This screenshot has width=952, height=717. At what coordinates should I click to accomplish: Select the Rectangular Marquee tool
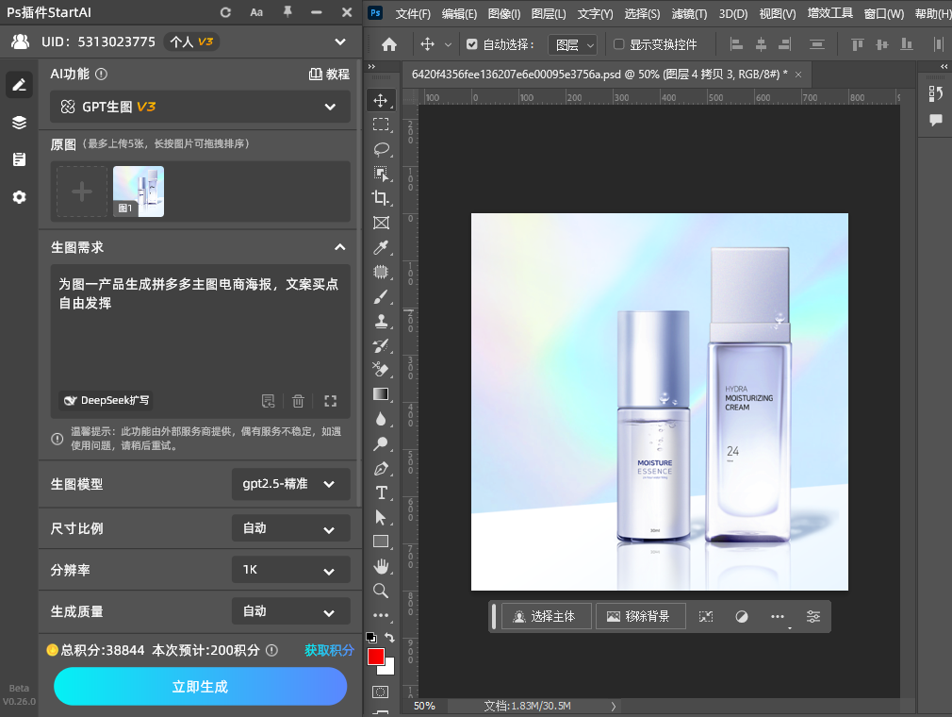(381, 125)
